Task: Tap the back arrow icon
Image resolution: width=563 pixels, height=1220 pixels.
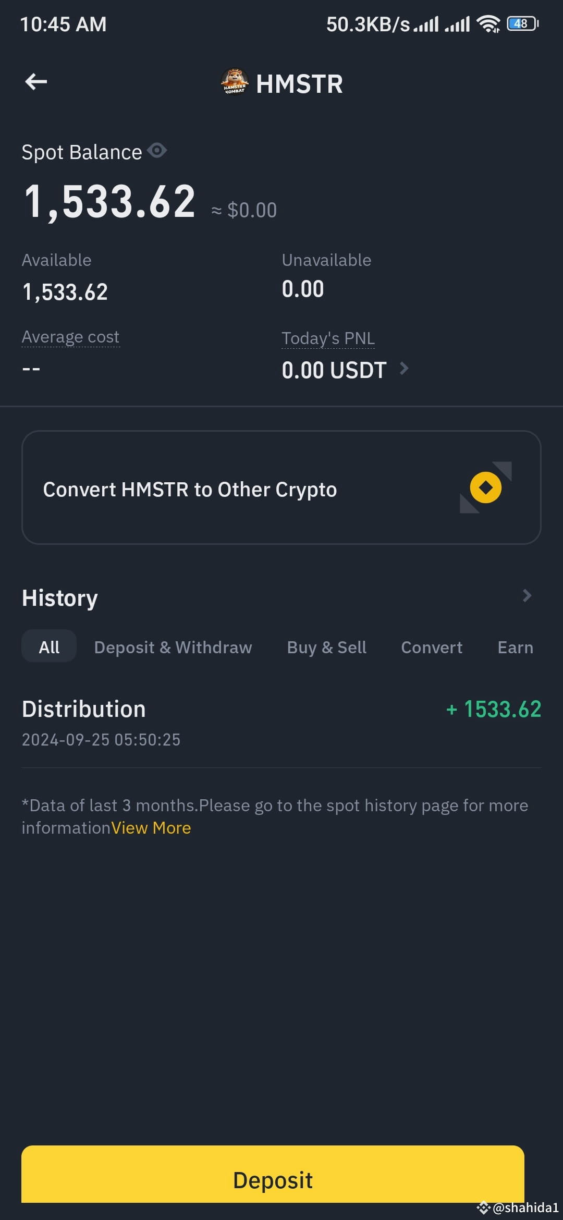Action: [x=36, y=82]
